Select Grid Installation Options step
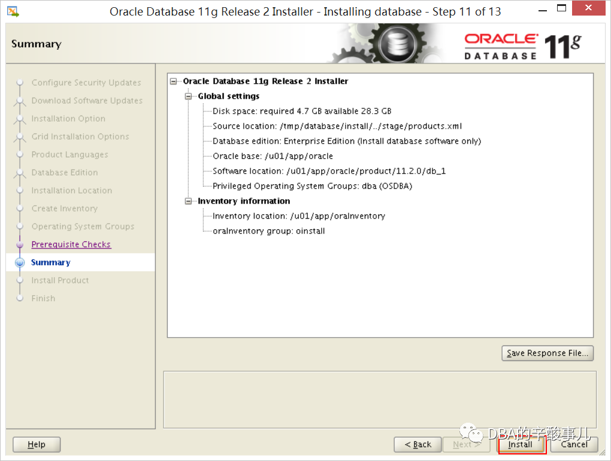 pos(80,137)
